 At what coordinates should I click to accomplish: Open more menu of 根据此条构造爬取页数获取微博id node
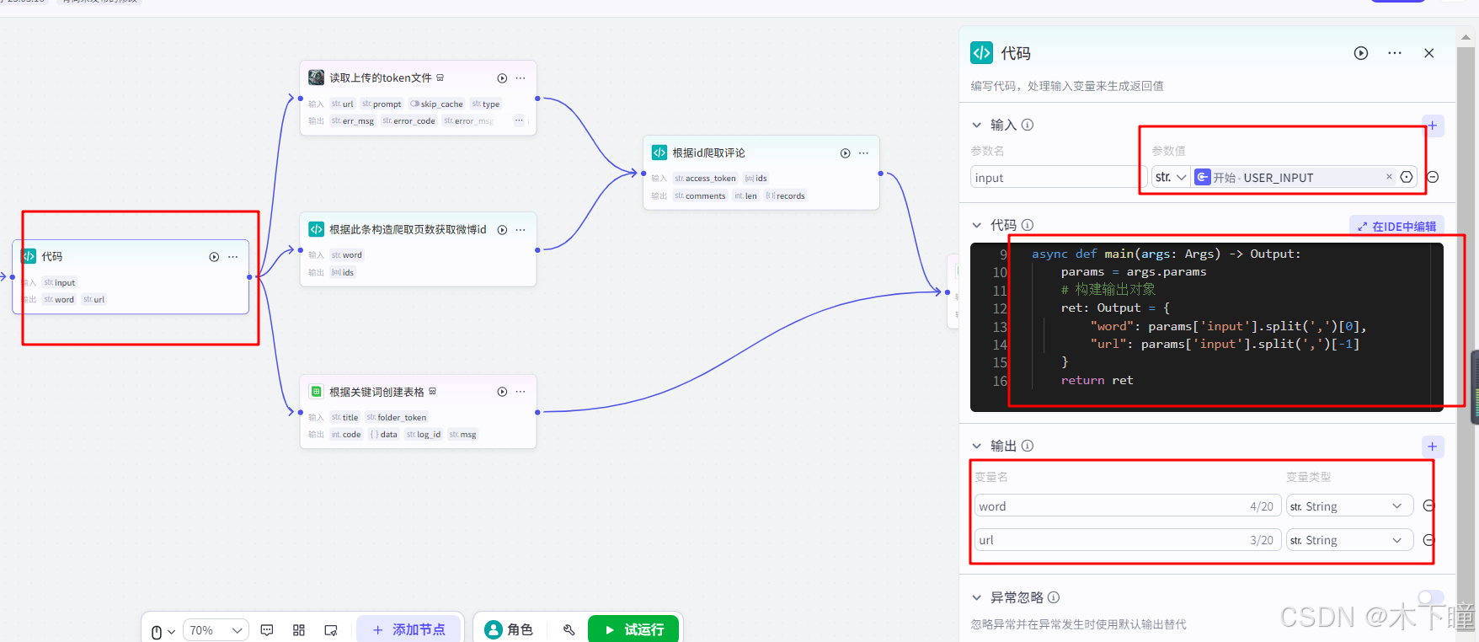click(521, 230)
